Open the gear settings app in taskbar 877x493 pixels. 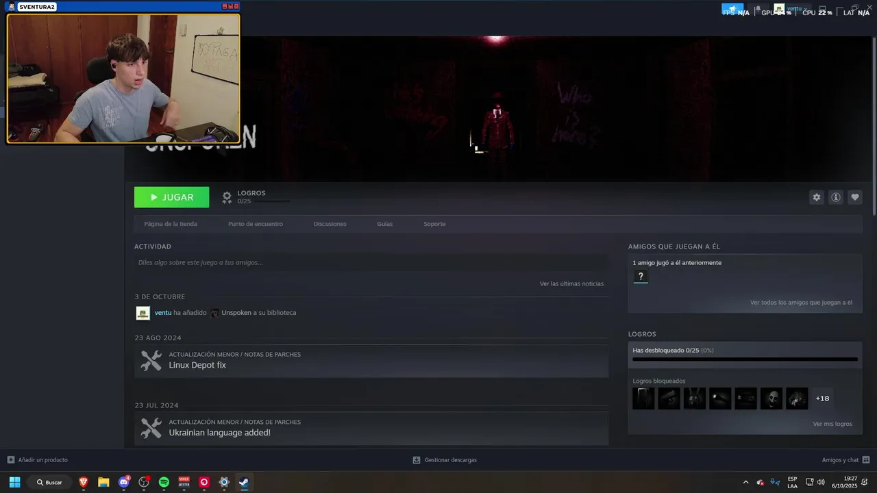pos(224,482)
